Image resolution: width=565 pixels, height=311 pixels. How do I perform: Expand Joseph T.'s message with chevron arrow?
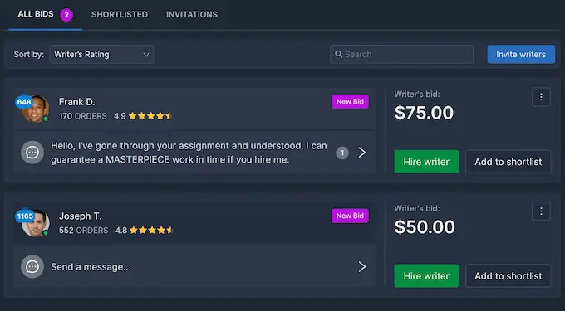[x=362, y=267]
